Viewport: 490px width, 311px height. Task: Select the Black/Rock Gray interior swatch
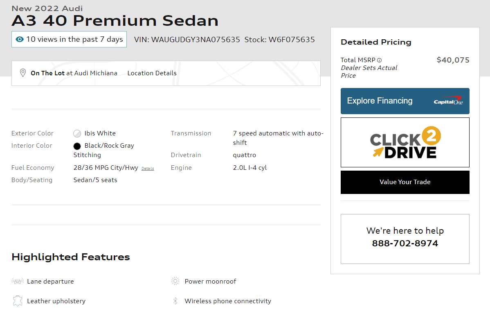(x=77, y=146)
